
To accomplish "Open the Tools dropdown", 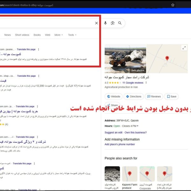I will [x=72, y=35].
